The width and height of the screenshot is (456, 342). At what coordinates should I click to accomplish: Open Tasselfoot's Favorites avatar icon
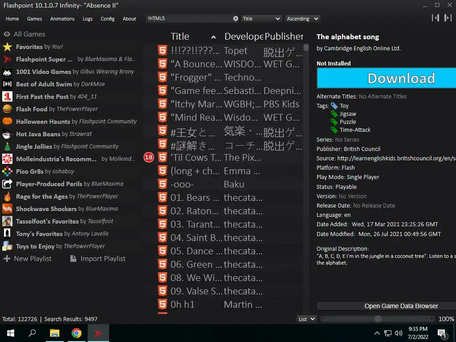click(x=7, y=221)
